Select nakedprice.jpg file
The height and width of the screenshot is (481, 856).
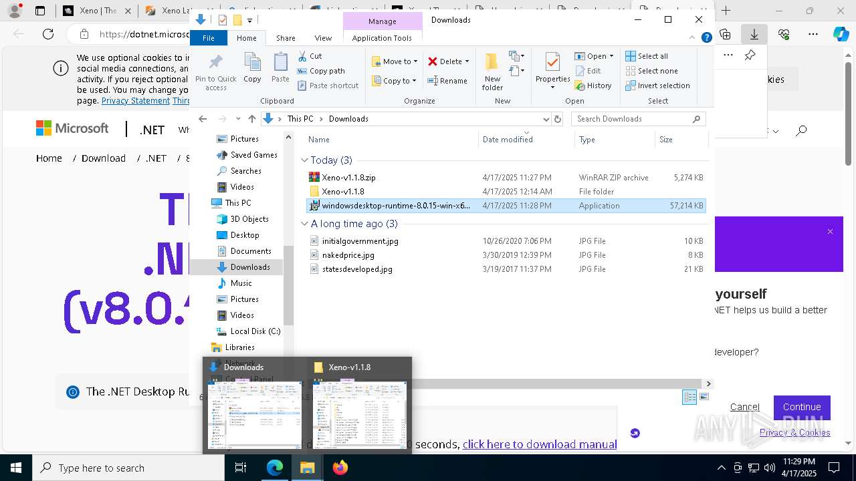348,255
